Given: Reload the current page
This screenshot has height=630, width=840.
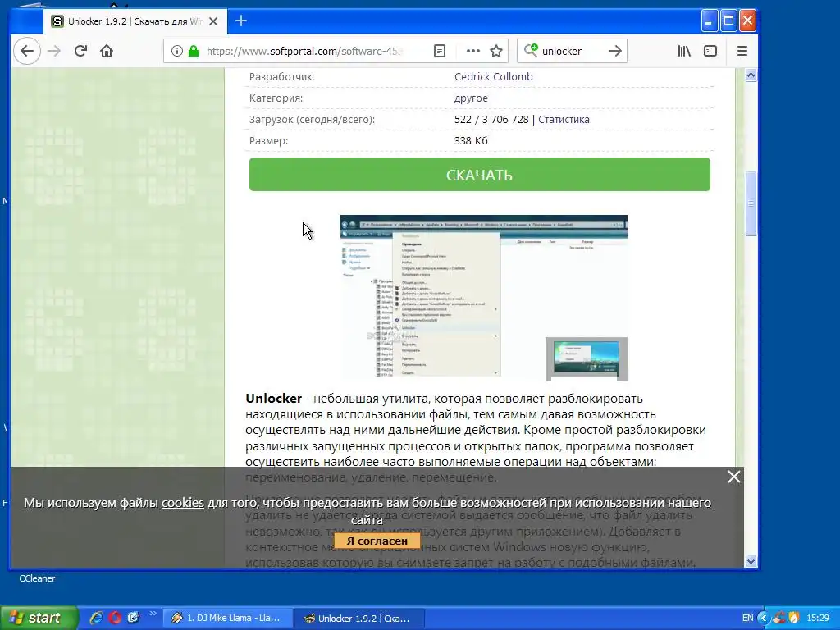Looking at the screenshot, I should point(80,51).
